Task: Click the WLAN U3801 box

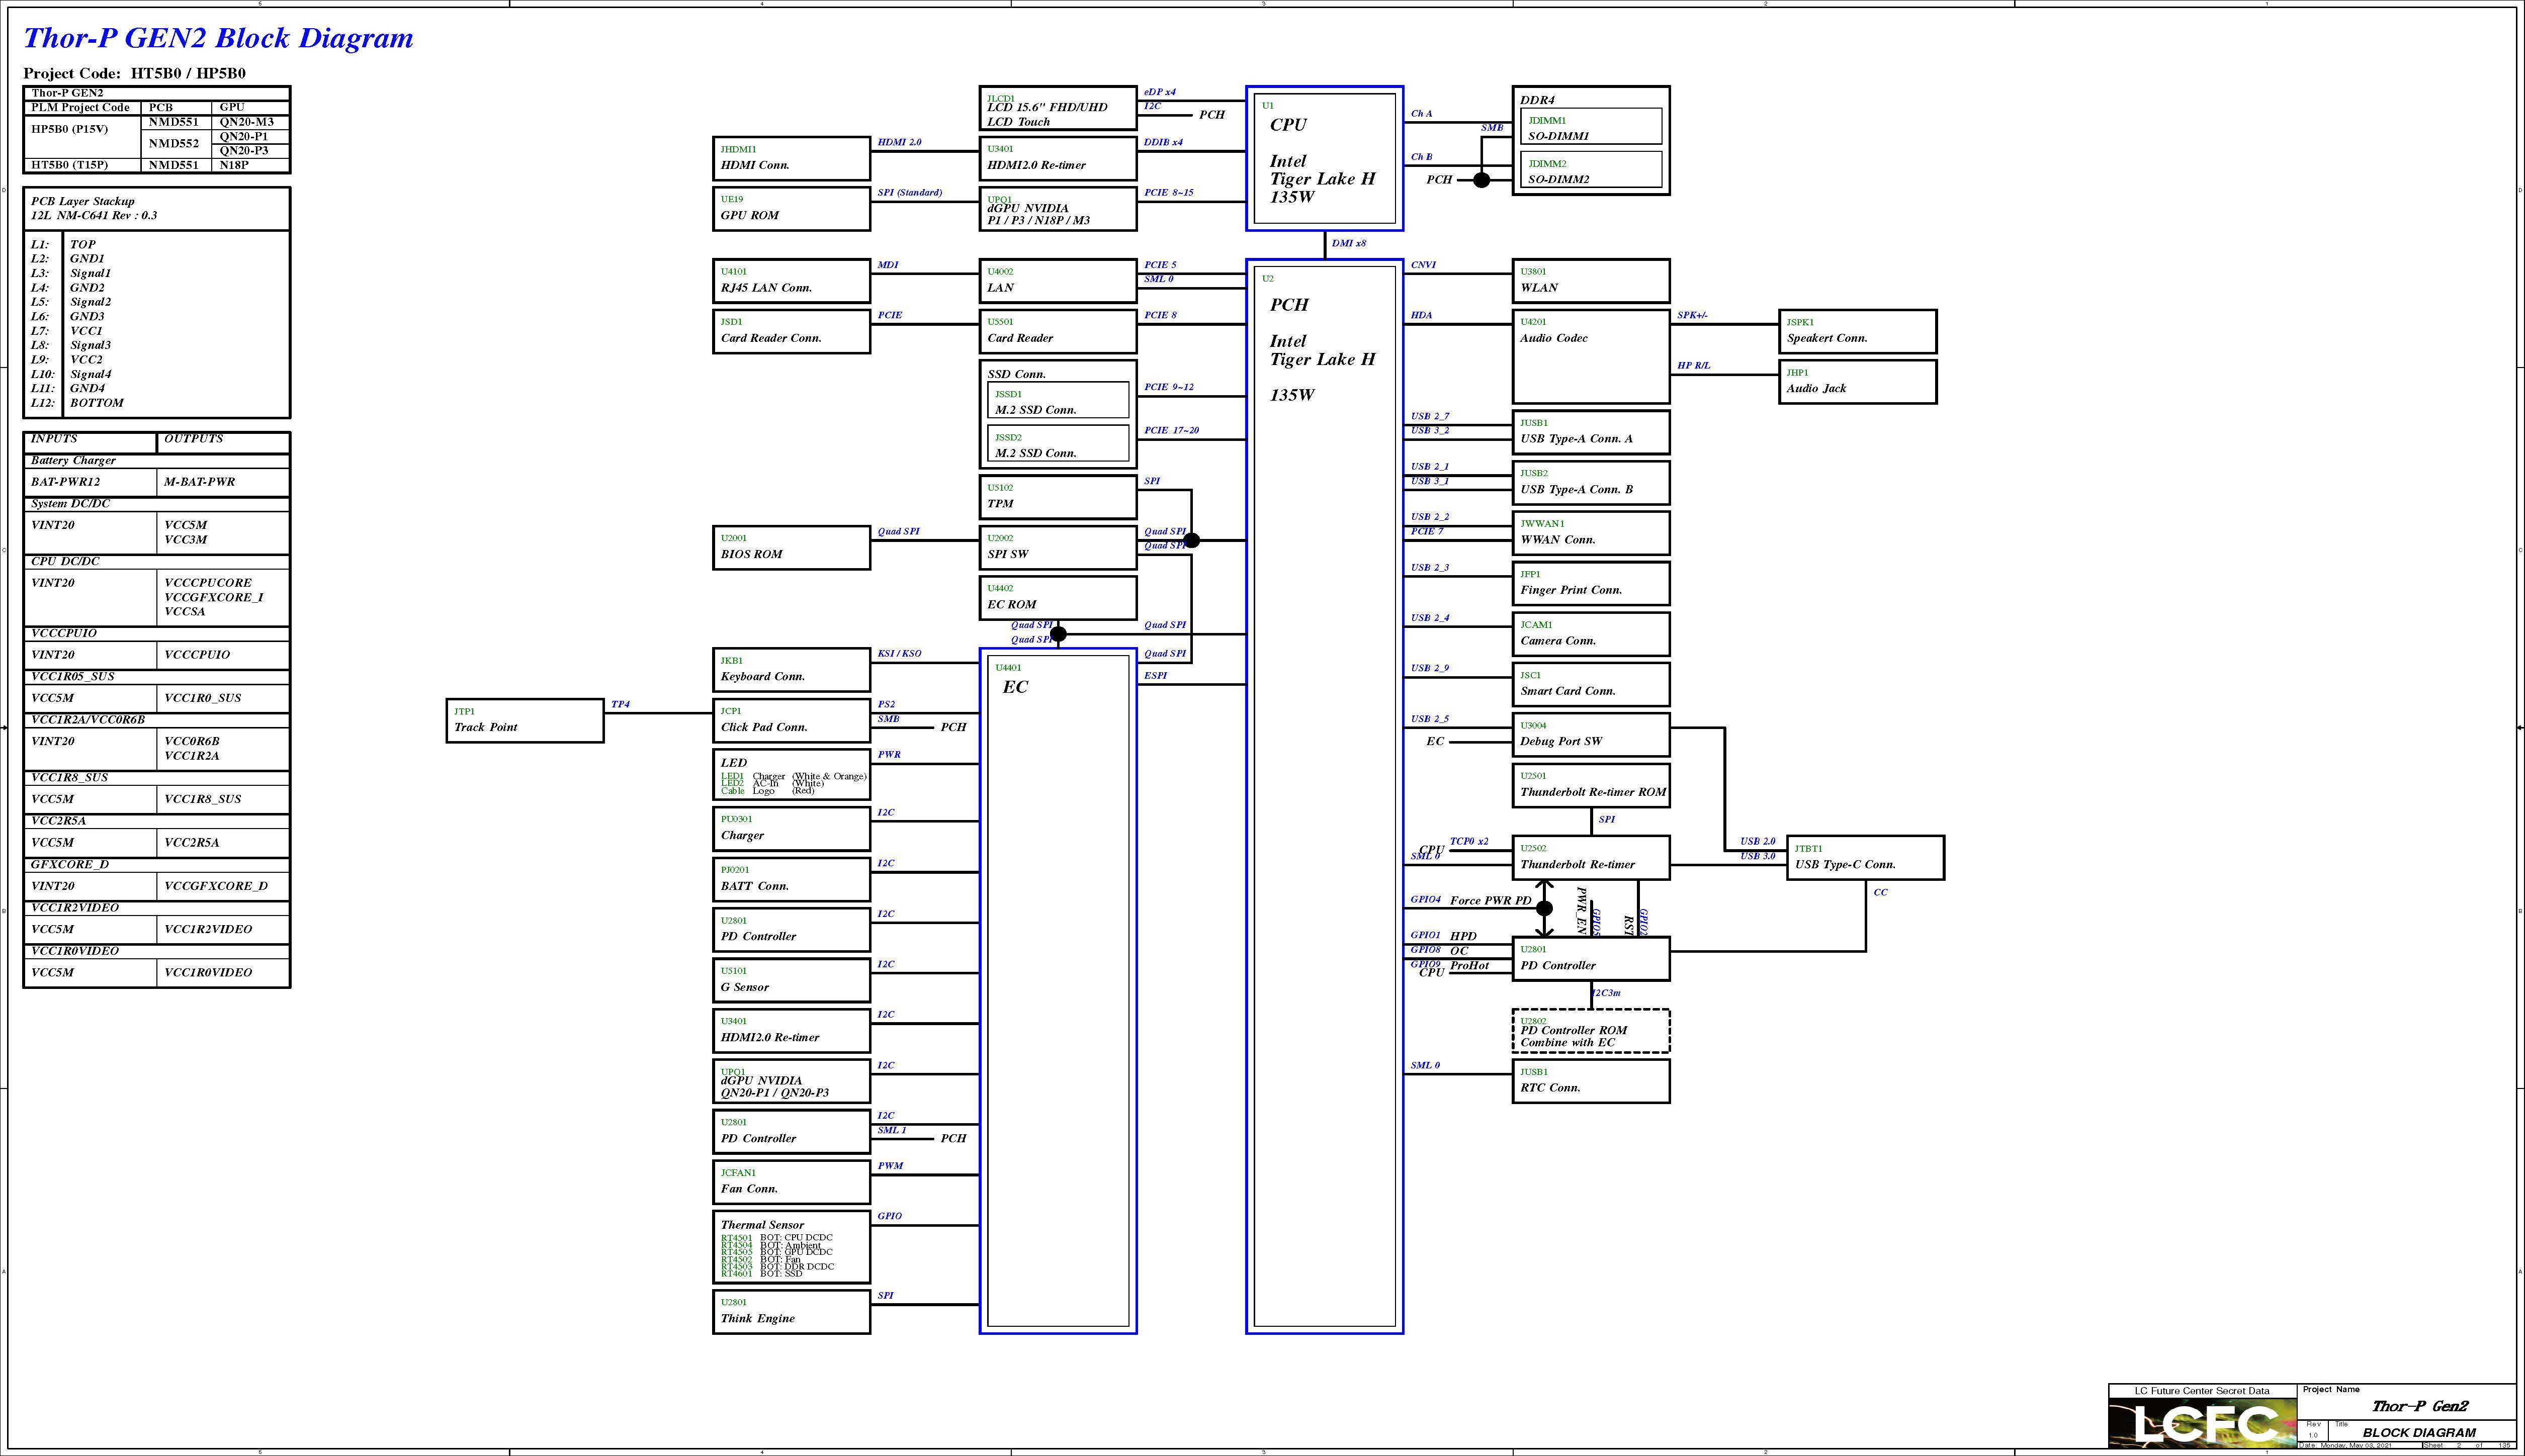Action: click(x=1590, y=281)
